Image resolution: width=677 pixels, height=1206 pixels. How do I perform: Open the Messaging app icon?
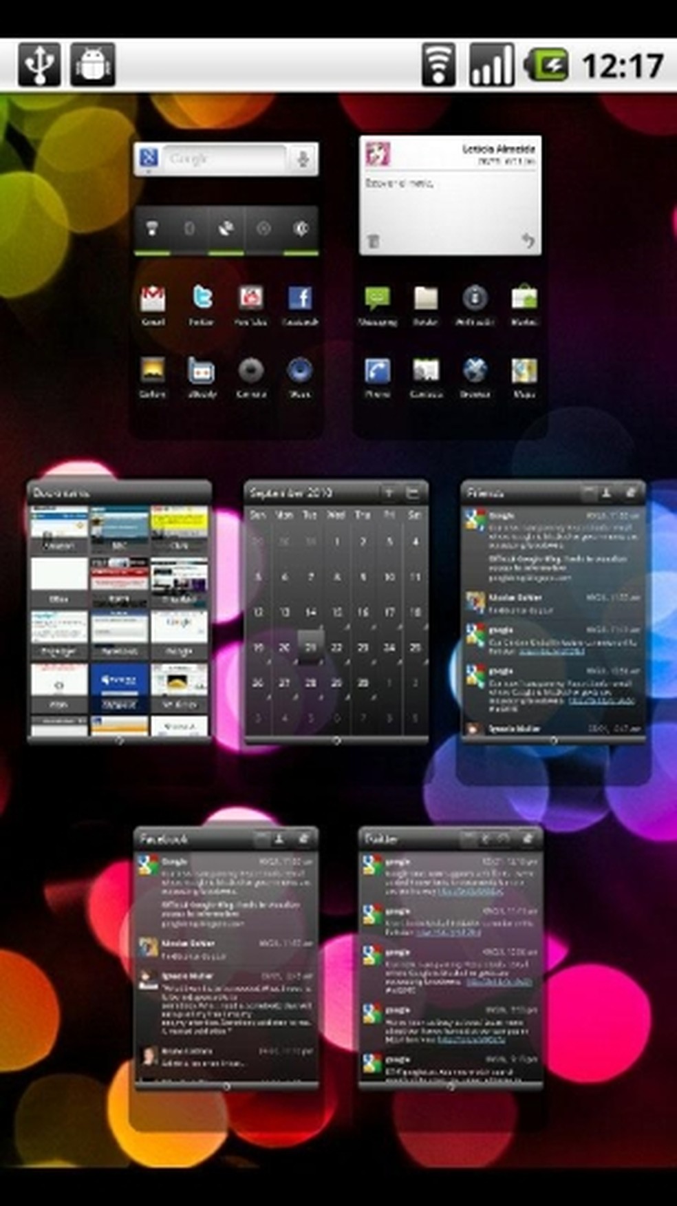click(x=377, y=299)
